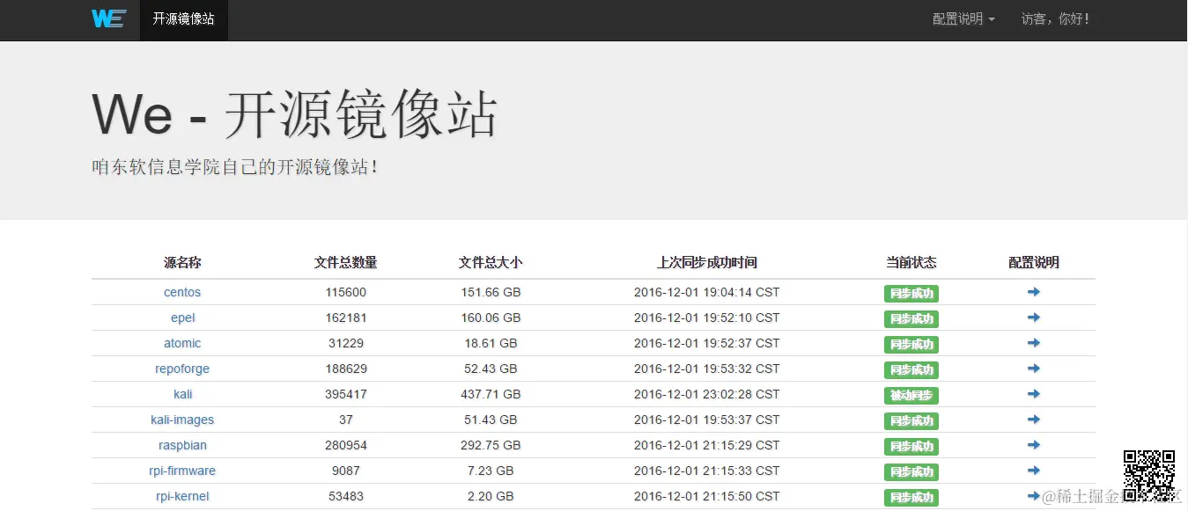Open config arrow for kali-images row

[1034, 420]
